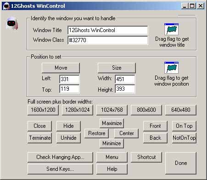
Task: Click the 'Identify the window you want to handle' heading
Action: click(x=73, y=18)
